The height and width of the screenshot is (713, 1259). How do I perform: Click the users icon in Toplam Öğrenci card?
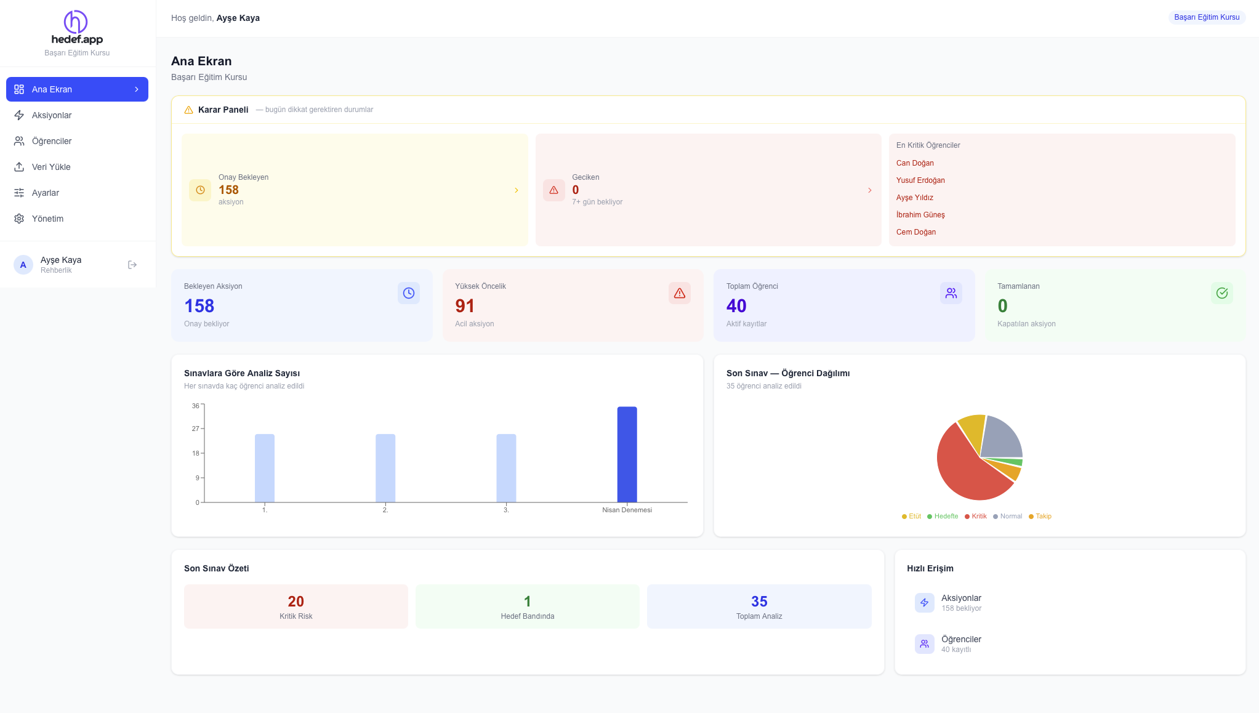click(951, 293)
